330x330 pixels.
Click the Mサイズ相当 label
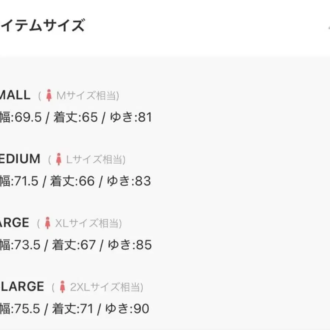click(87, 96)
